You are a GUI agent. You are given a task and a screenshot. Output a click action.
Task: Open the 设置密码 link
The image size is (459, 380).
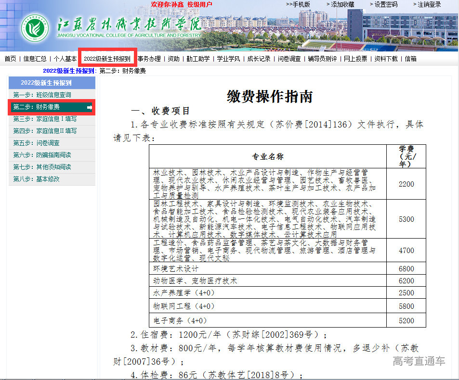click(x=383, y=4)
